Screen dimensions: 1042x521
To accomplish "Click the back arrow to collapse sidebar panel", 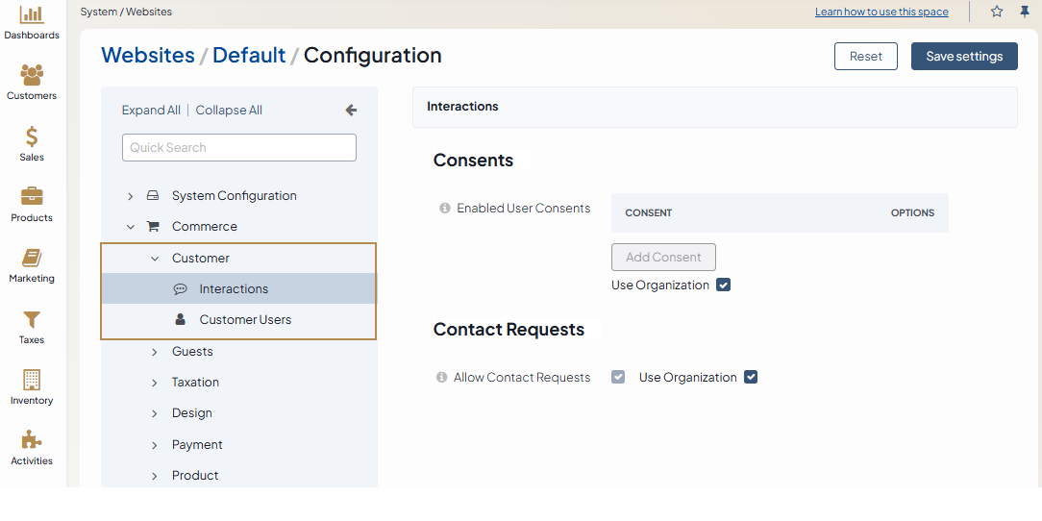I will click(x=351, y=111).
